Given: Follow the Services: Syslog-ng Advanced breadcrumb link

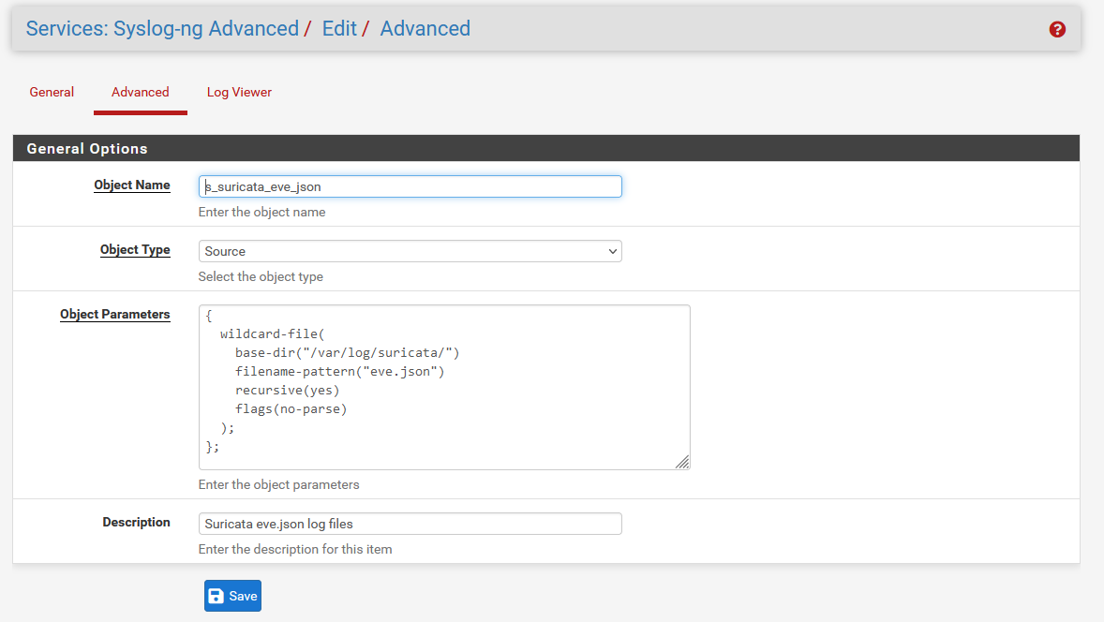Looking at the screenshot, I should click(x=163, y=29).
